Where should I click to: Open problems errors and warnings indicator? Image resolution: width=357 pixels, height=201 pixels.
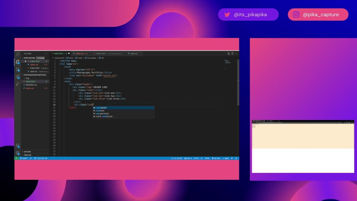41,158
